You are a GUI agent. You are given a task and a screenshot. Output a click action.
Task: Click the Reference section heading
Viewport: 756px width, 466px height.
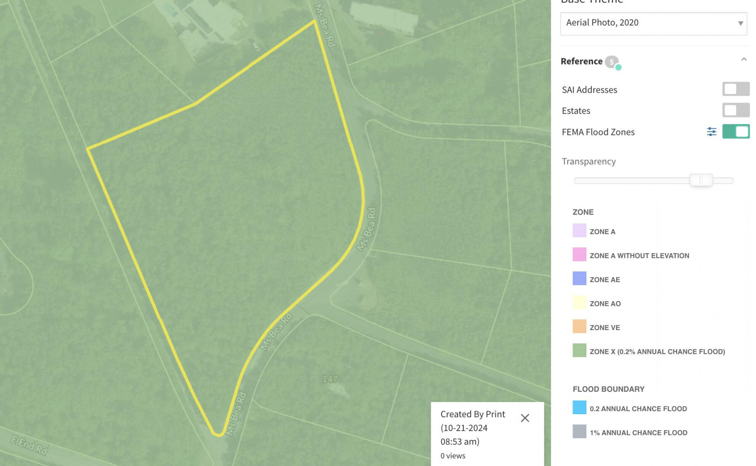coord(581,61)
